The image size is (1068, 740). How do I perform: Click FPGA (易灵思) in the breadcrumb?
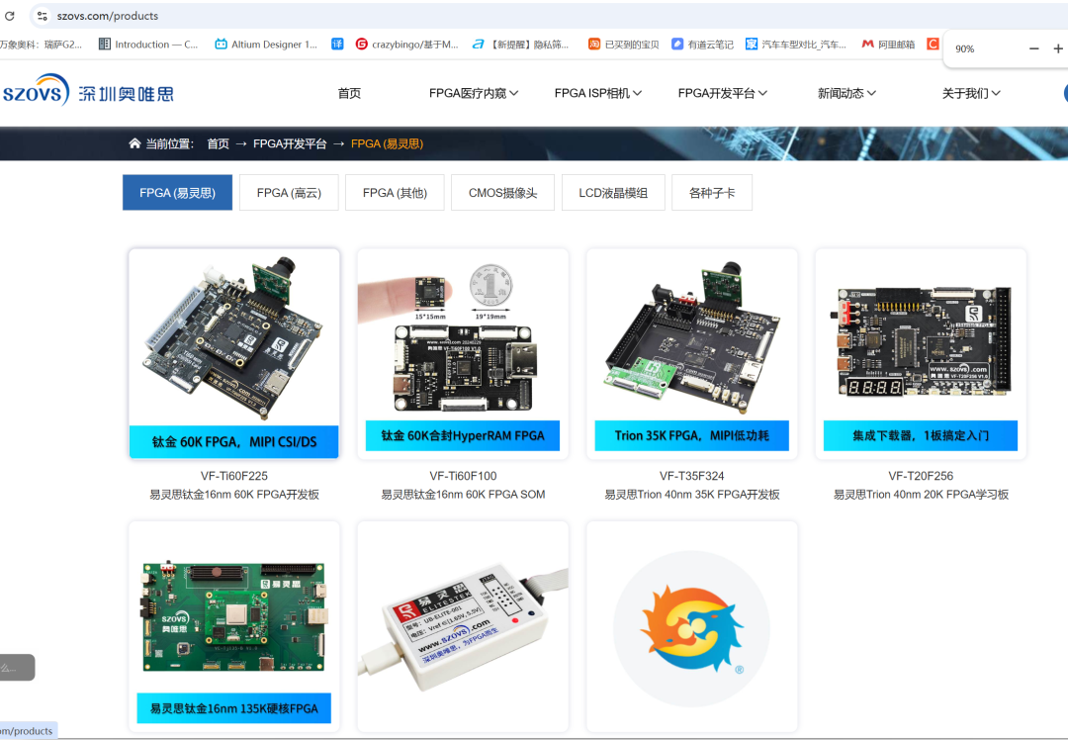click(387, 143)
